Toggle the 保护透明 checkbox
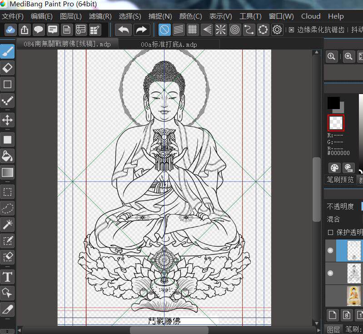Image resolution: width=363 pixels, height=334 pixels. coord(330,233)
